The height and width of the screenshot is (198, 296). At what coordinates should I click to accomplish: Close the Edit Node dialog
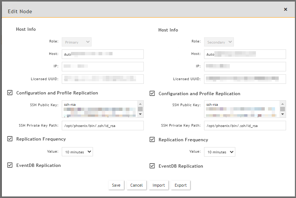click(x=285, y=10)
